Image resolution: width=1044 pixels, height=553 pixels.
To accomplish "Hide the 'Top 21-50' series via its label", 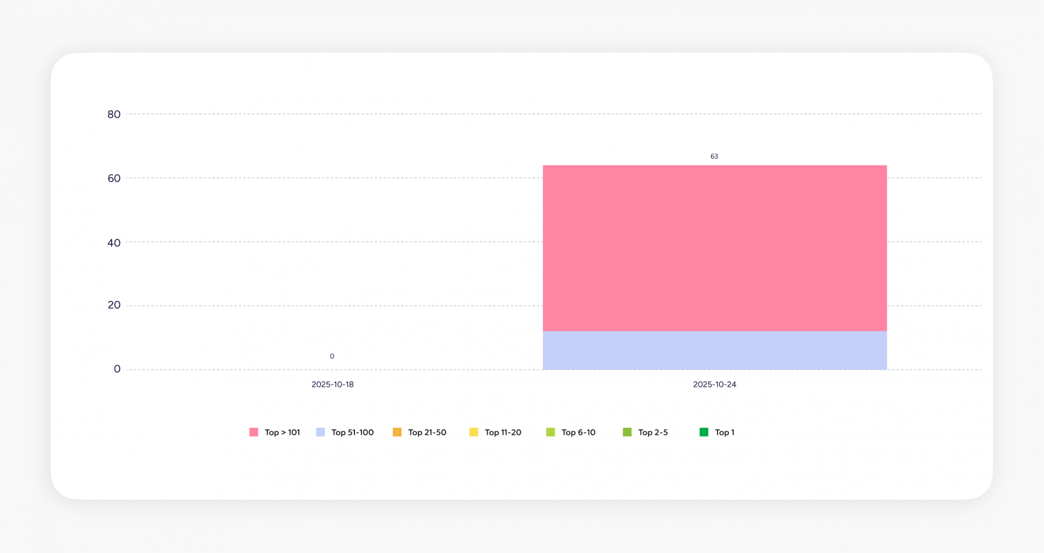I will coord(427,432).
